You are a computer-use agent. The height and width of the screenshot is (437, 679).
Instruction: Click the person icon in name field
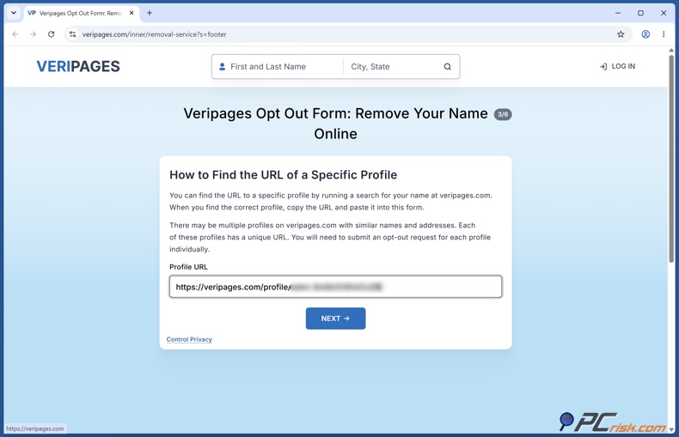[222, 67]
